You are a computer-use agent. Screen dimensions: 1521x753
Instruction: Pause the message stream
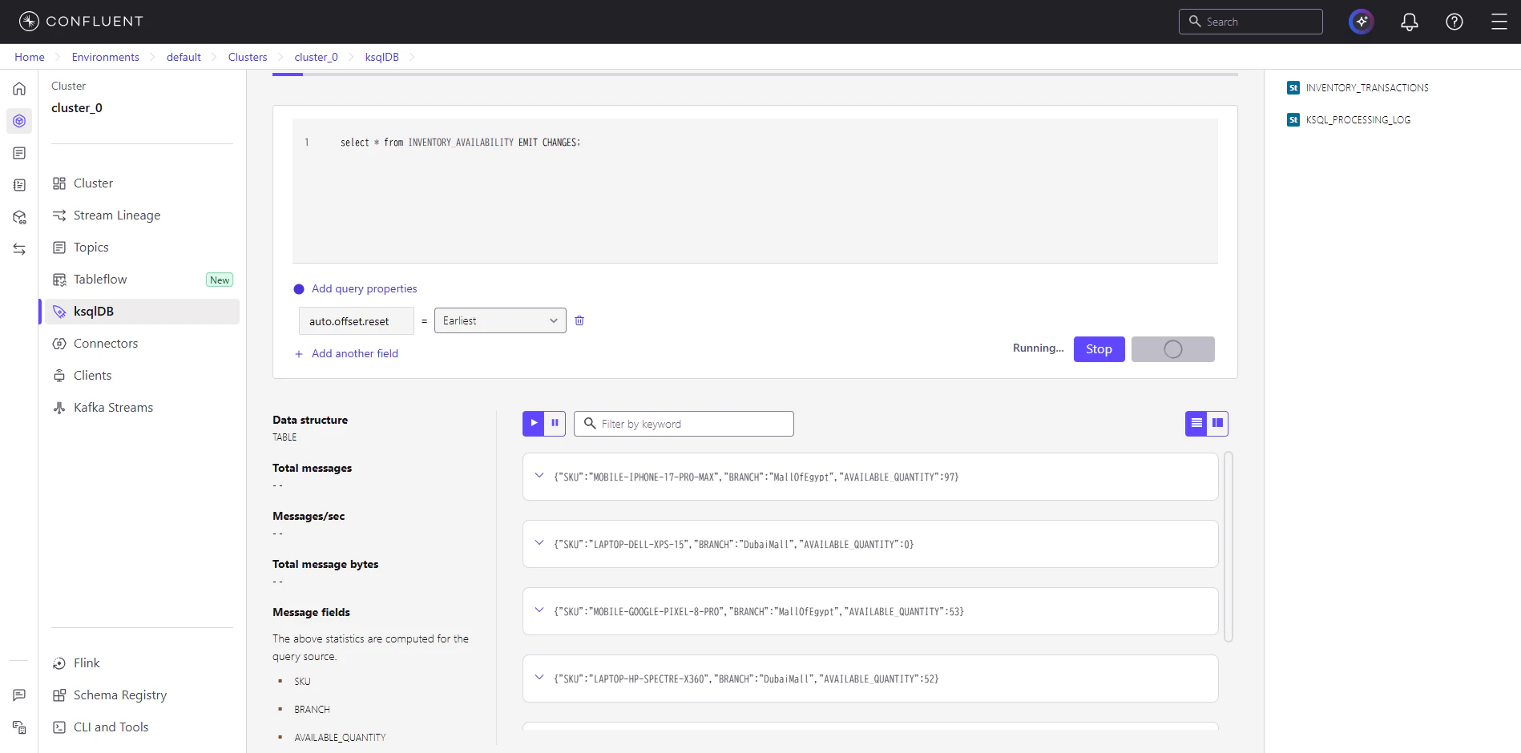click(x=555, y=424)
